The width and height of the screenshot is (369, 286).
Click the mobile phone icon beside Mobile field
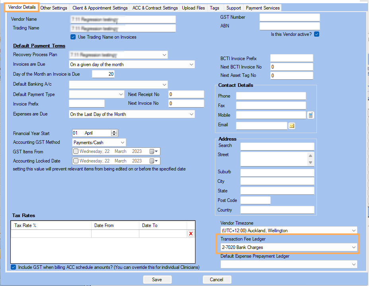pos(310,115)
